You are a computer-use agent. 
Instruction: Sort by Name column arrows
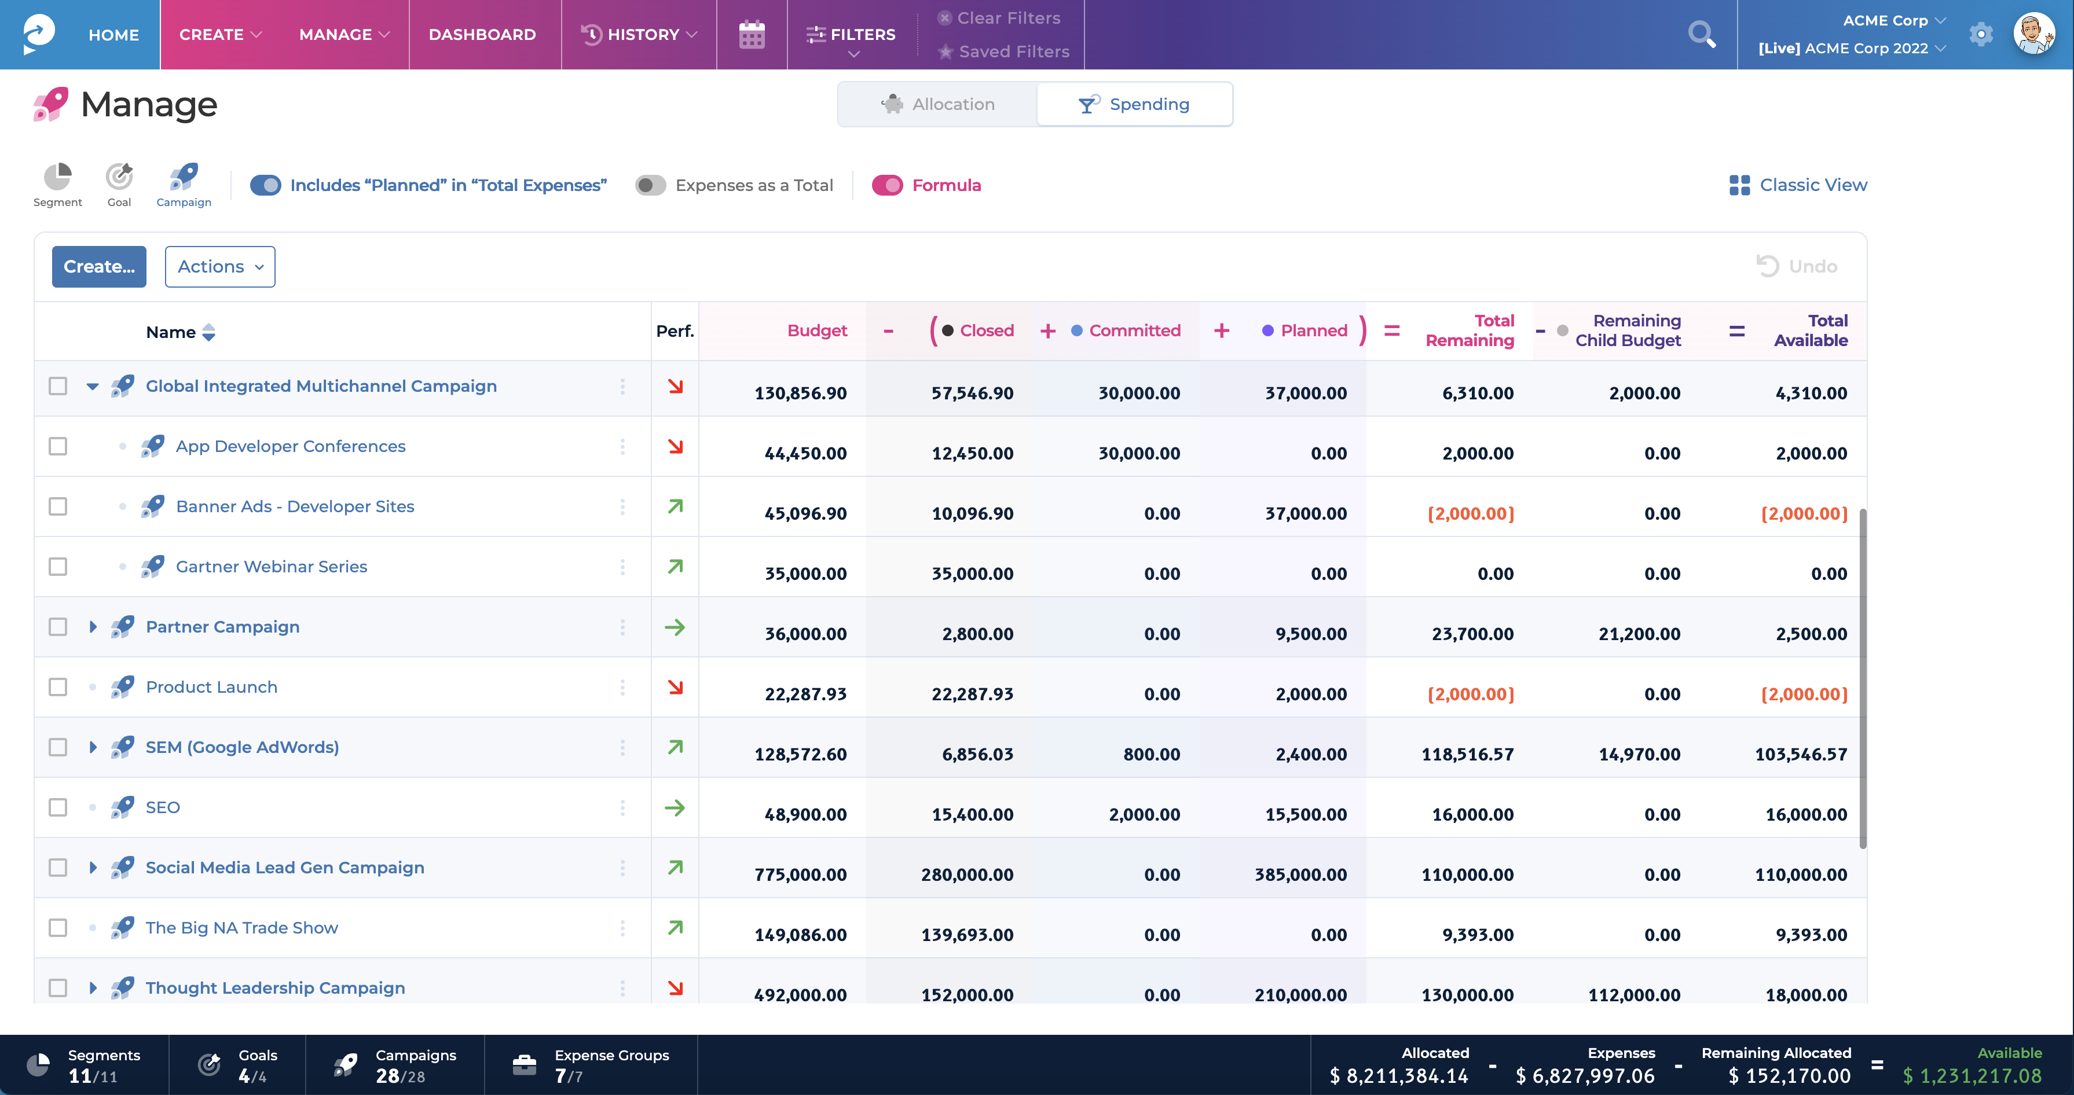pos(208,332)
